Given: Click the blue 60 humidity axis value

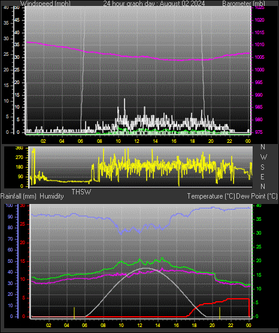Looking at the screenshot, I should point(10,250).
